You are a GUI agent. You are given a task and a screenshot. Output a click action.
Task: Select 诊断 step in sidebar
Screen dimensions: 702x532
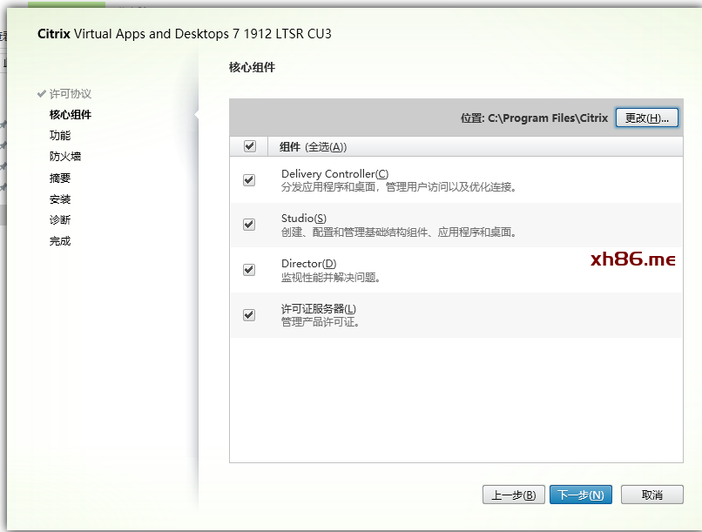click(60, 219)
